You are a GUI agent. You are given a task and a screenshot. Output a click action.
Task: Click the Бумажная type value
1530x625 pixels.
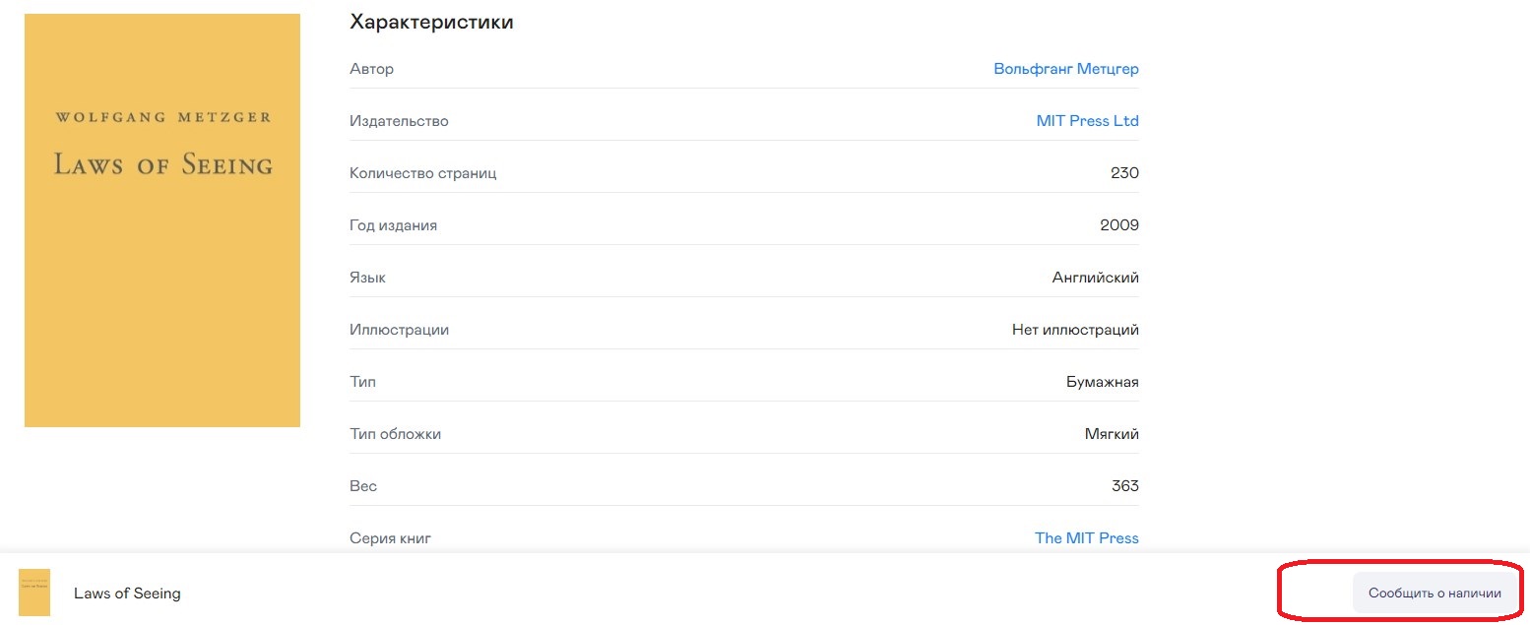(1102, 382)
